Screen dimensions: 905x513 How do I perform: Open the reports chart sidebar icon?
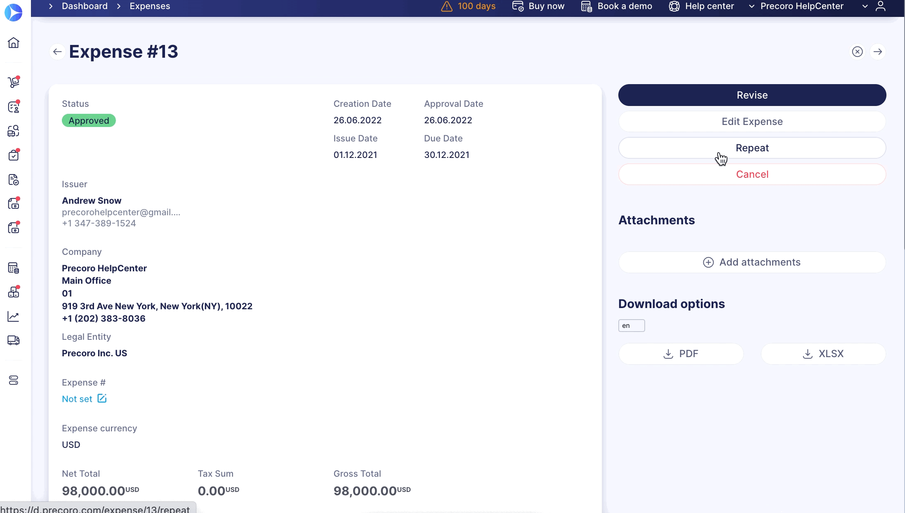(14, 317)
